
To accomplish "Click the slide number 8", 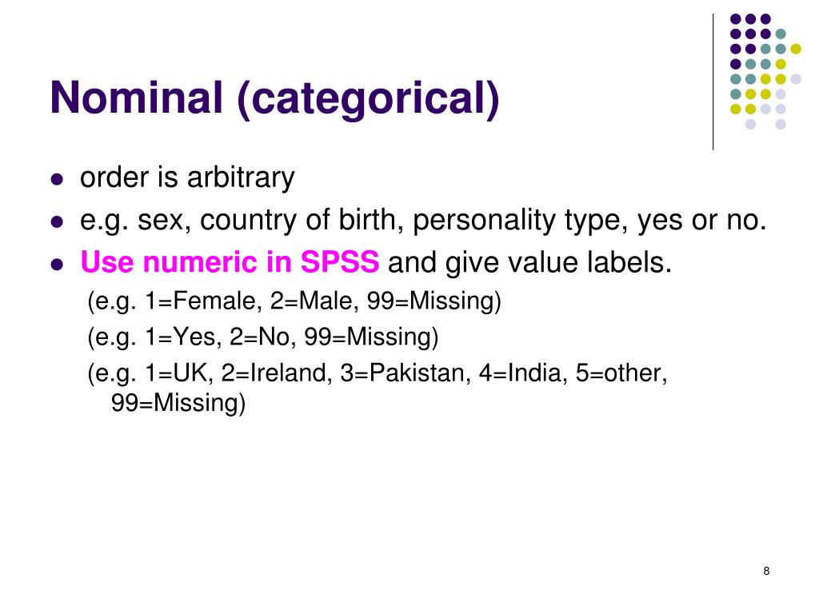I will [x=766, y=571].
